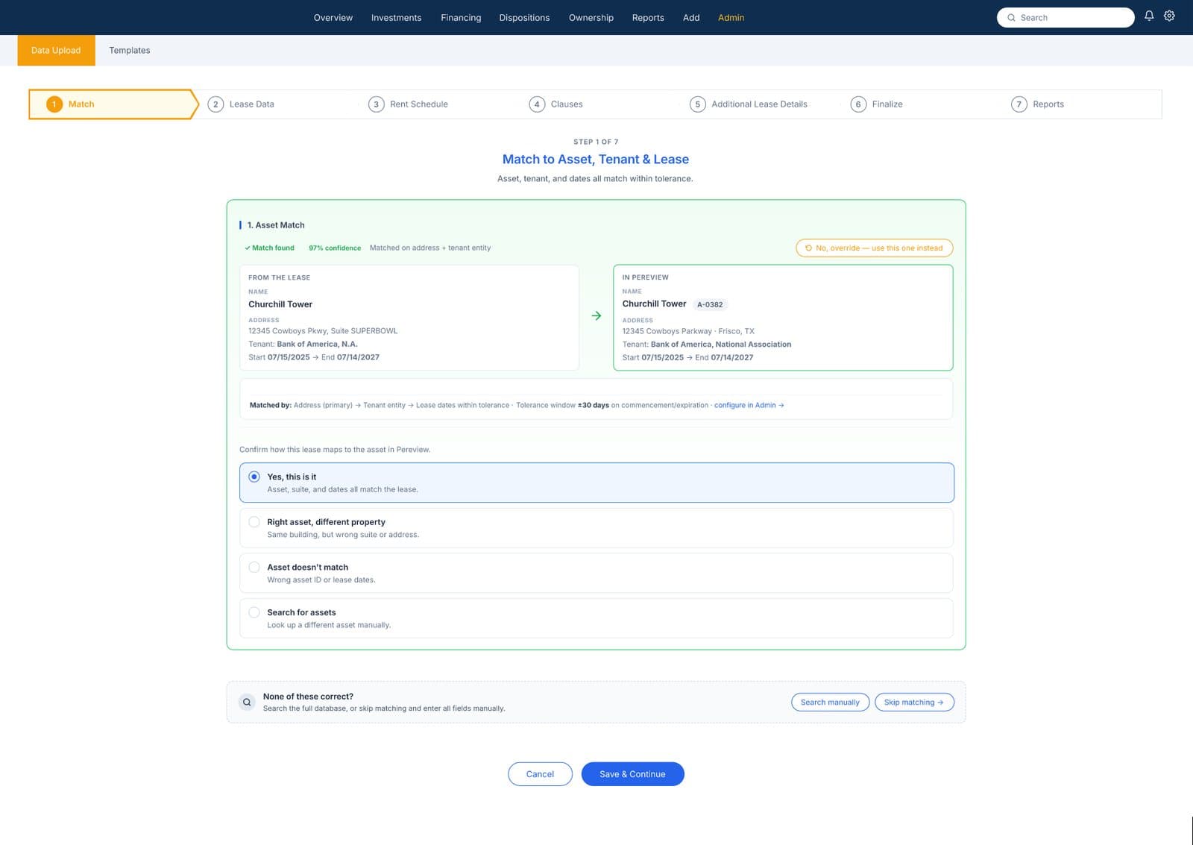This screenshot has width=1193, height=845.
Task: Switch to the Data Upload tab
Action: (56, 51)
